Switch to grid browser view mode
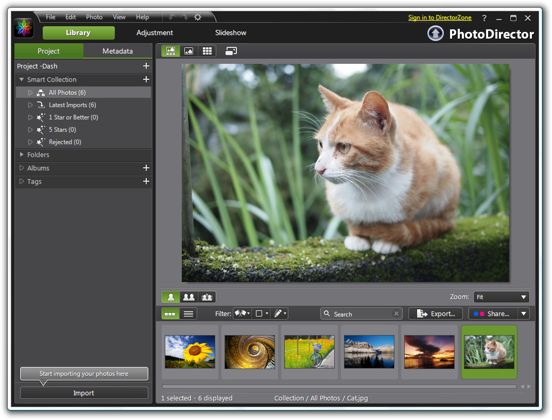The image size is (552, 420). [x=207, y=51]
